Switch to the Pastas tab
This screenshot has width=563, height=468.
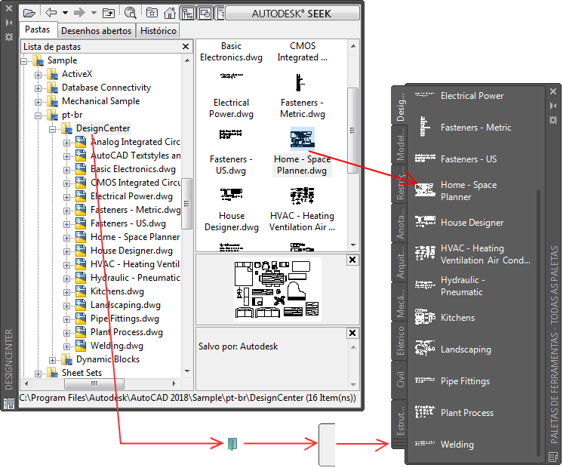(37, 29)
